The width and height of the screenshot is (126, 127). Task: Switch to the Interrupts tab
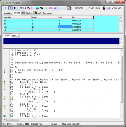coord(48,13)
